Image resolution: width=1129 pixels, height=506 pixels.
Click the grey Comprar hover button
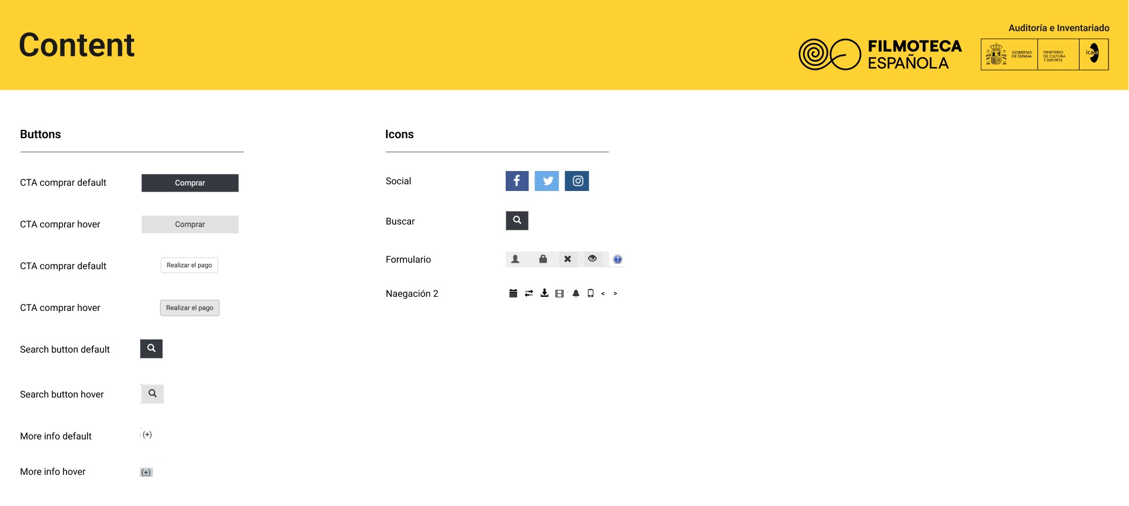190,224
